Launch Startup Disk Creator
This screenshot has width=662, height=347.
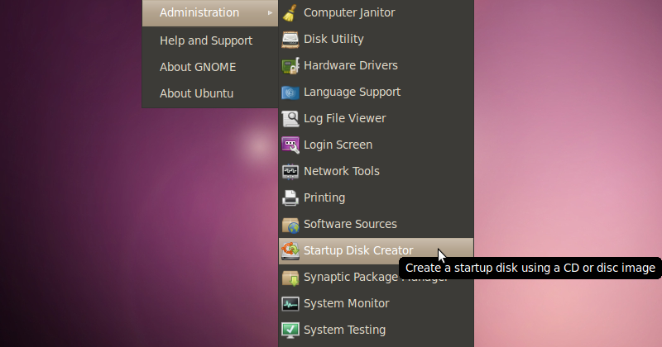[376, 251]
